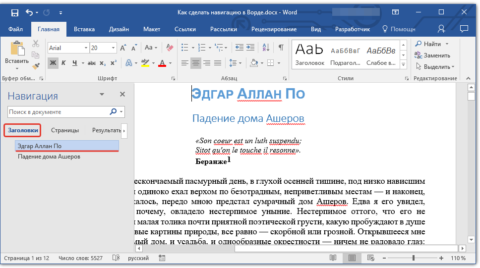Go to the Рецензирование tab
This screenshot has height=268, width=480.
coord(274,29)
